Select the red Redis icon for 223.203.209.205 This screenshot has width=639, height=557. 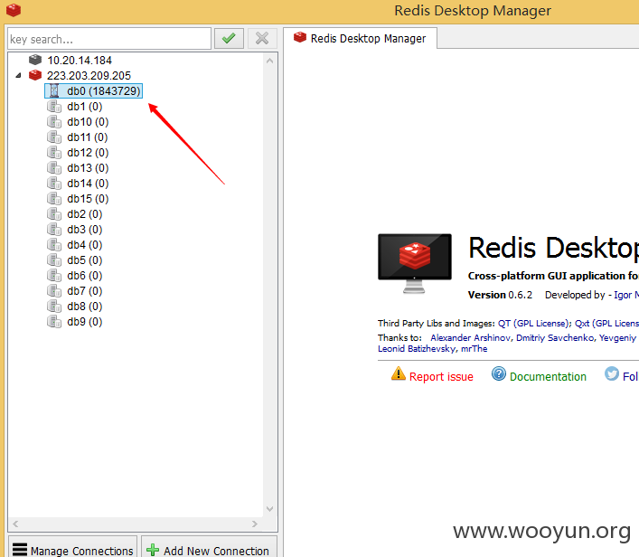[35, 75]
